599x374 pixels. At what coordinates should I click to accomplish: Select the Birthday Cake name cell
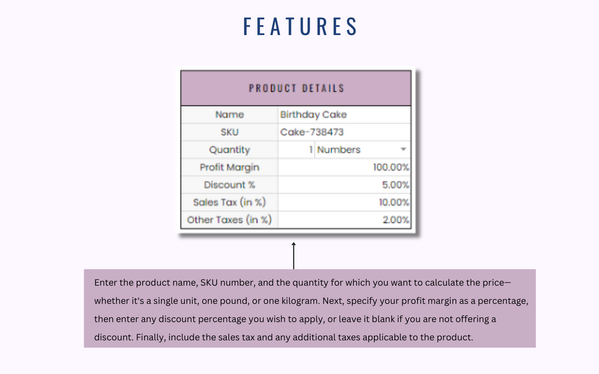(344, 114)
